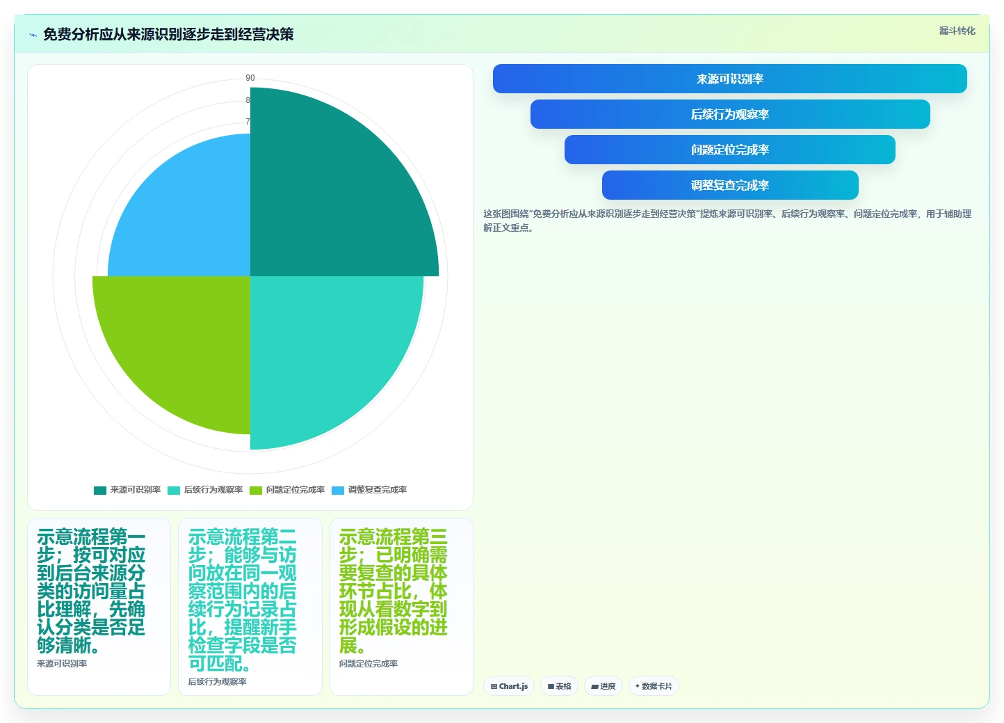Click the 漏斗转化 label in header
1004x723 pixels.
pyautogui.click(x=957, y=31)
